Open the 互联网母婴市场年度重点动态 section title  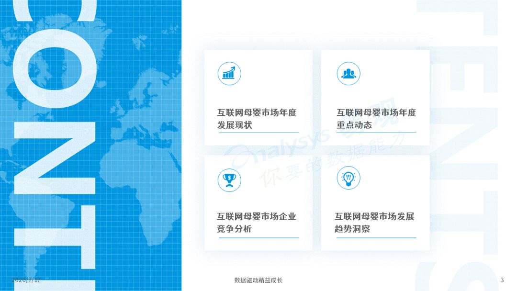pos(376,119)
